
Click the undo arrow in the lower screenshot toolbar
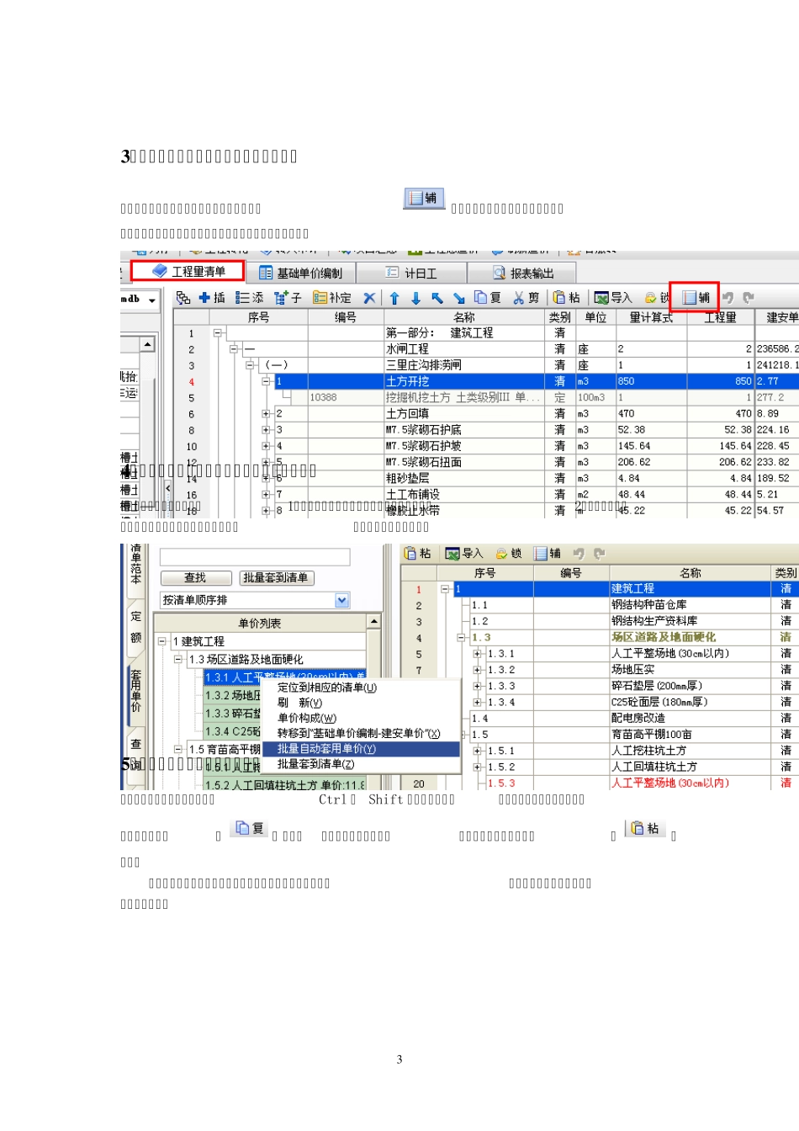tap(579, 554)
